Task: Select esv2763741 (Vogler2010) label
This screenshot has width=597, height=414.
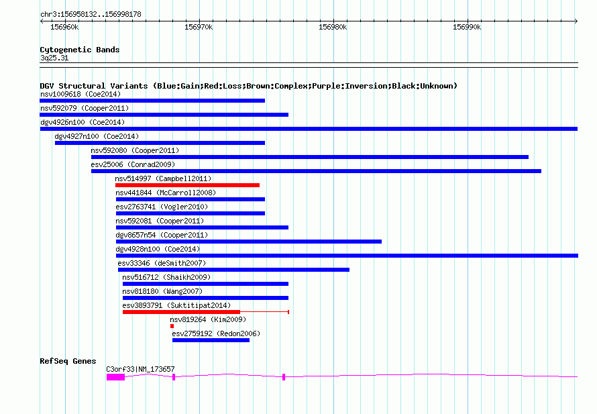Action: pos(162,207)
